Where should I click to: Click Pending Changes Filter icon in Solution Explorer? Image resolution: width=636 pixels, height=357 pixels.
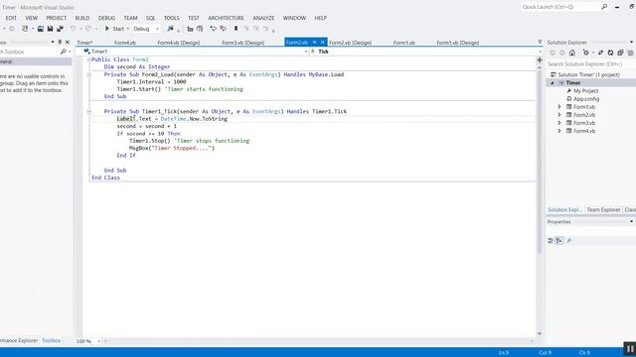(585, 53)
